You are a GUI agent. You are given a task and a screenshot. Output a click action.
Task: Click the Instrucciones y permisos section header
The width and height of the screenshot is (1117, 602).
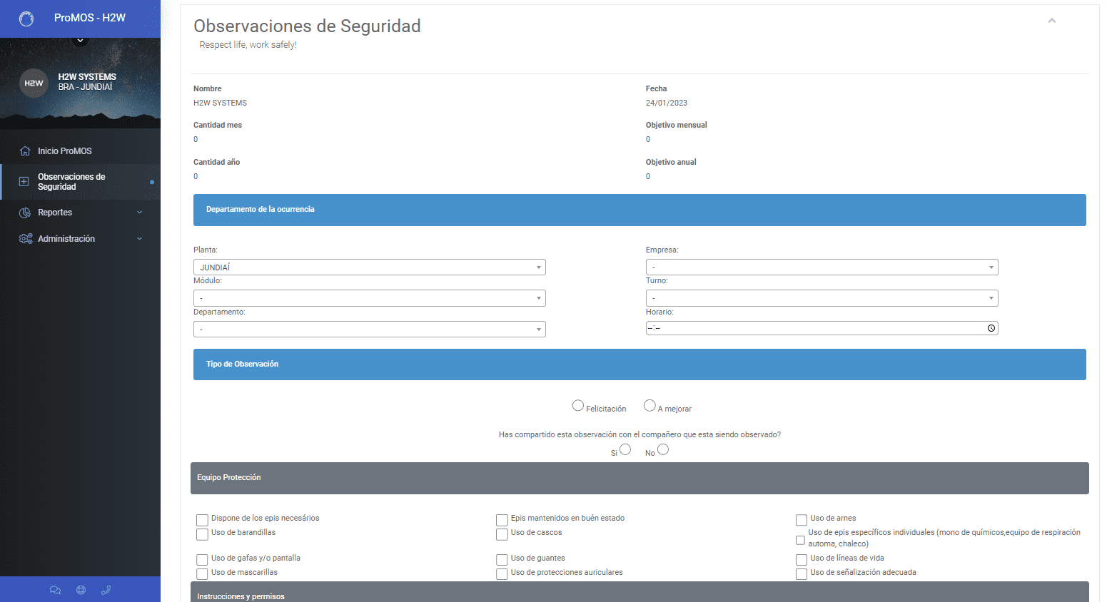click(x=640, y=593)
